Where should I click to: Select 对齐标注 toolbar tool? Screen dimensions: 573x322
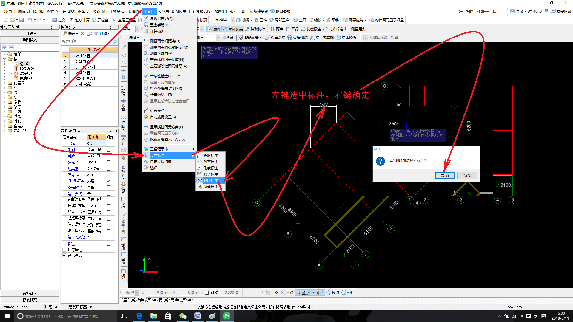pos(333,29)
